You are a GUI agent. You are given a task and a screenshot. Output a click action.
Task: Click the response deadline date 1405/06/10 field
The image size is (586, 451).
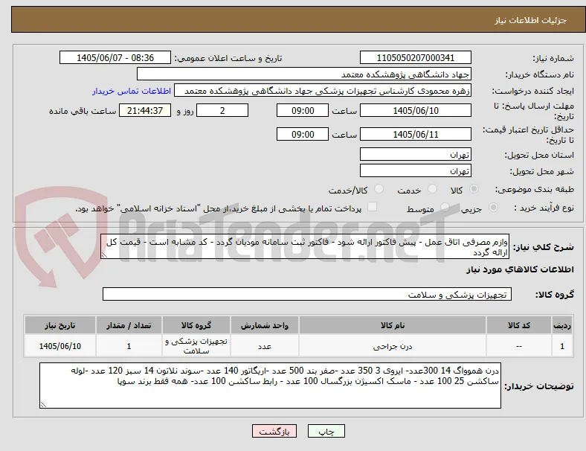(x=415, y=110)
